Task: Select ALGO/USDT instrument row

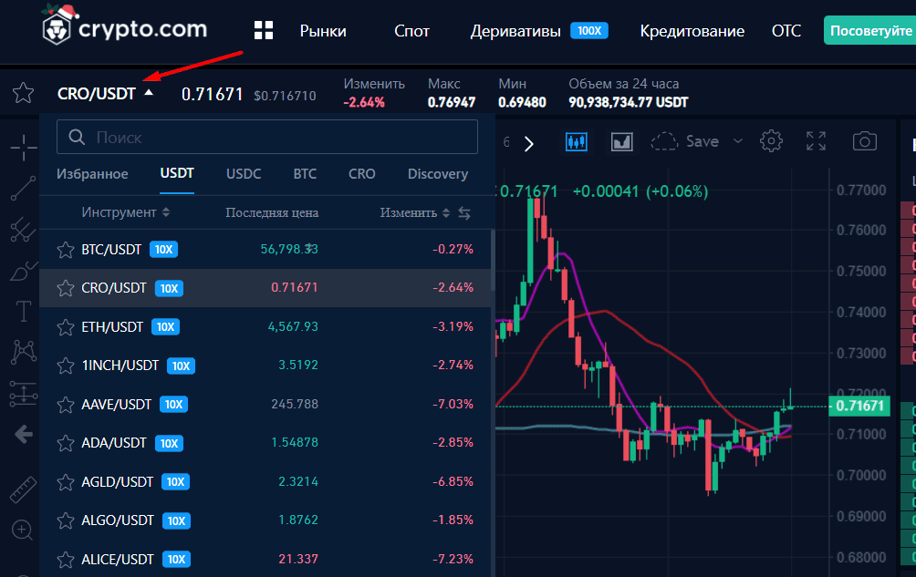Action: click(265, 520)
